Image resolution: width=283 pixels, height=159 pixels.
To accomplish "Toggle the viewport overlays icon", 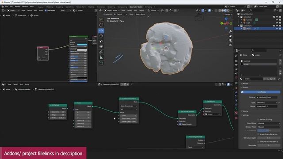I will tap(209, 11).
